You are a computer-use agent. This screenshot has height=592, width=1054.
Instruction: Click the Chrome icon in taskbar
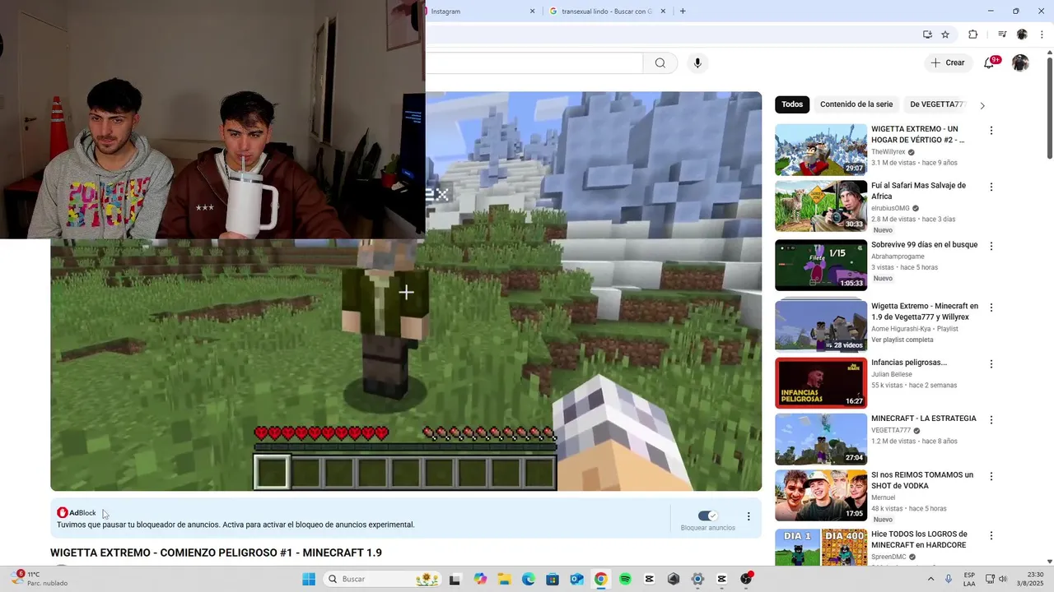pyautogui.click(x=601, y=579)
